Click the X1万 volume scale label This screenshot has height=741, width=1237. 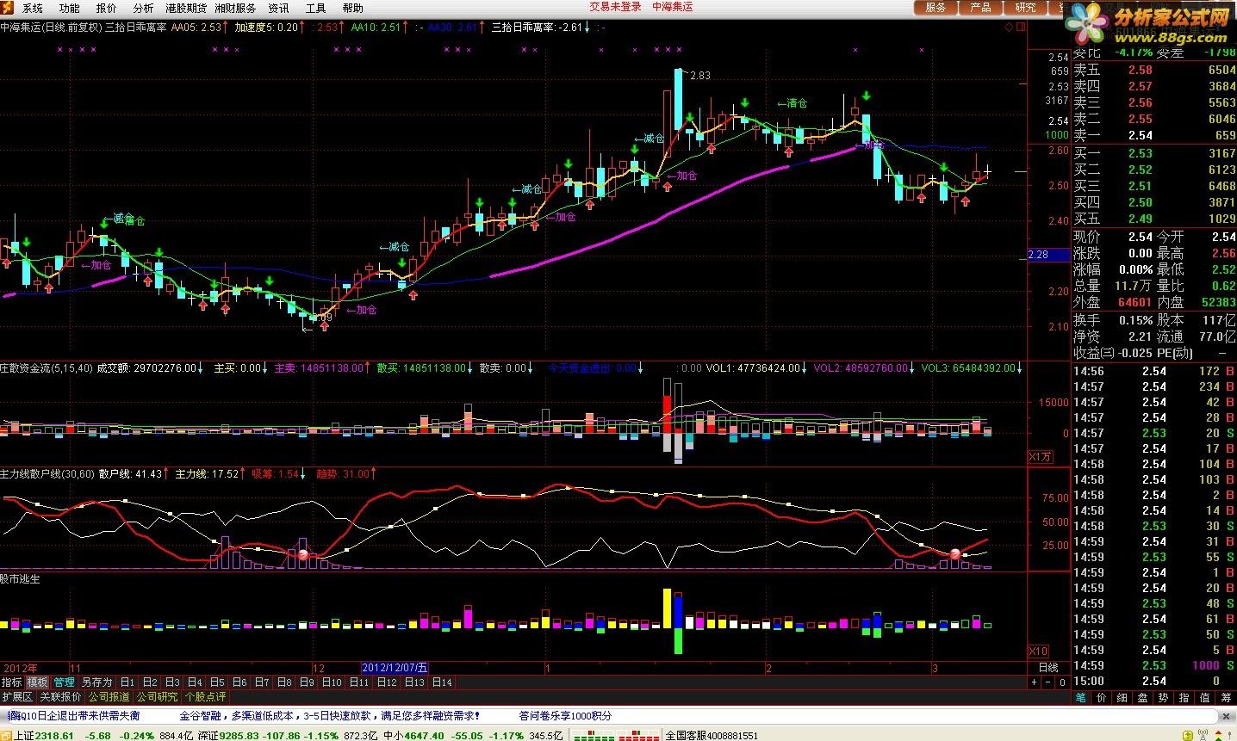[x=1041, y=456]
